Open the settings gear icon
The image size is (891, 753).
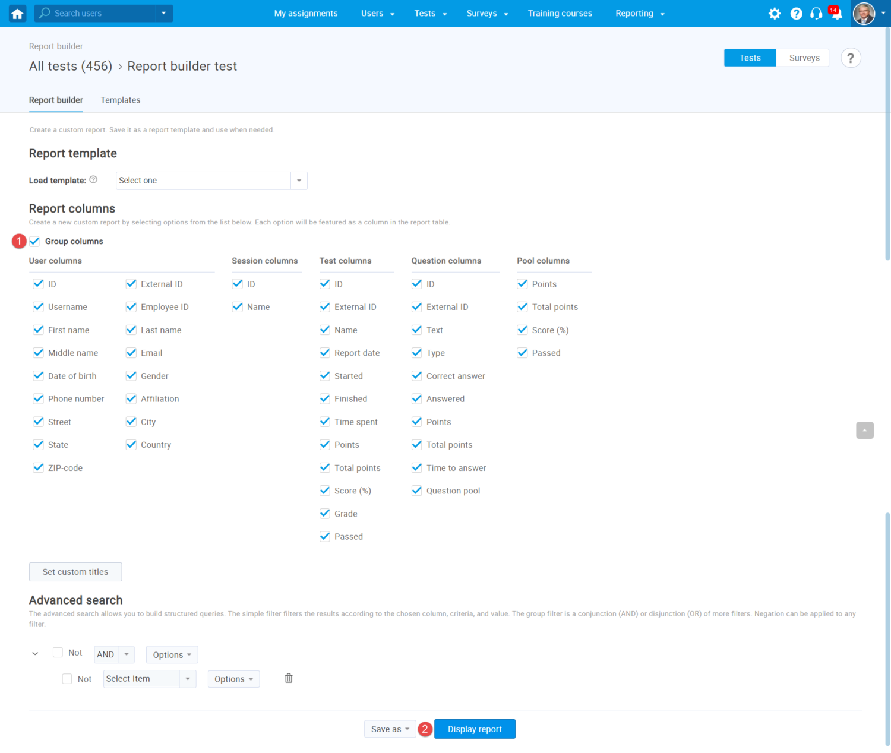(775, 13)
